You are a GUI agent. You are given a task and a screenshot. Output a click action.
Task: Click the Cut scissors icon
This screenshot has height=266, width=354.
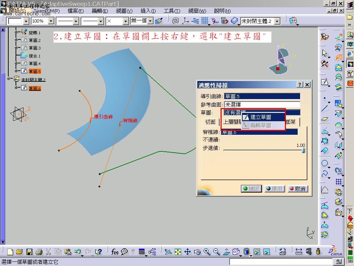coord(48,251)
